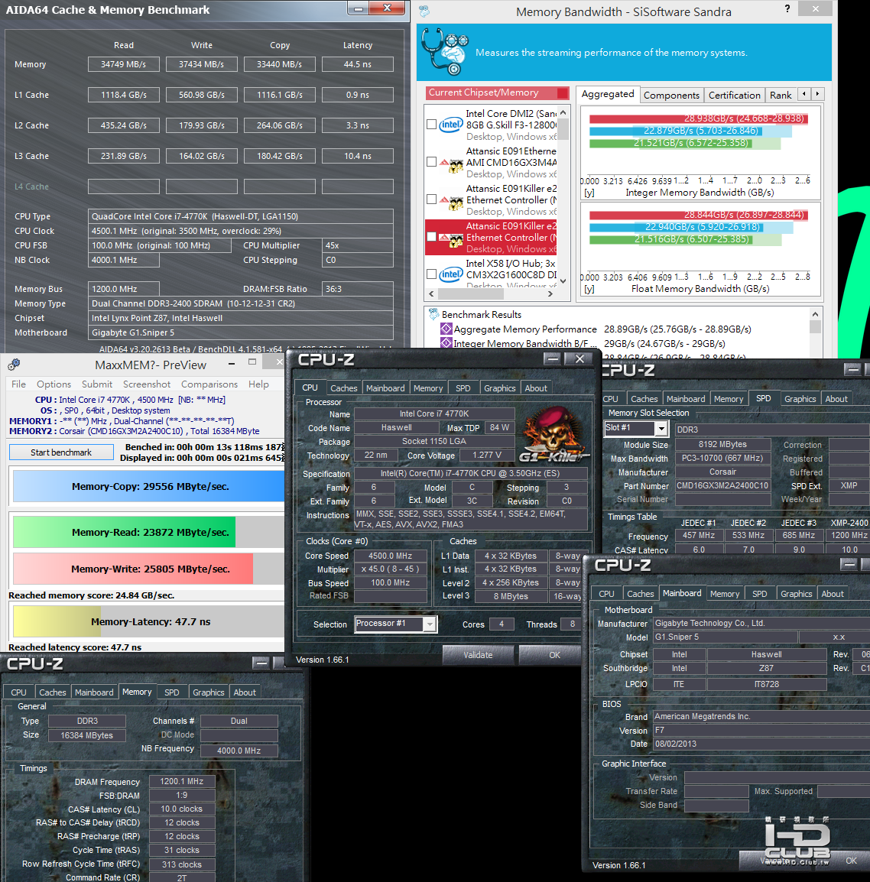This screenshot has height=882, width=870.
Task: Switch to Certification tab in Sandra
Action: [x=735, y=95]
